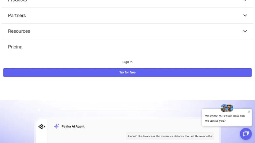Image resolution: width=255 pixels, height=143 pixels.
Task: Click the left support agent avatar
Action: coord(224,108)
